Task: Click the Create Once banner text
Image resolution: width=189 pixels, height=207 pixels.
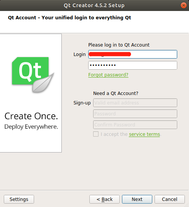Action: tap(31, 116)
